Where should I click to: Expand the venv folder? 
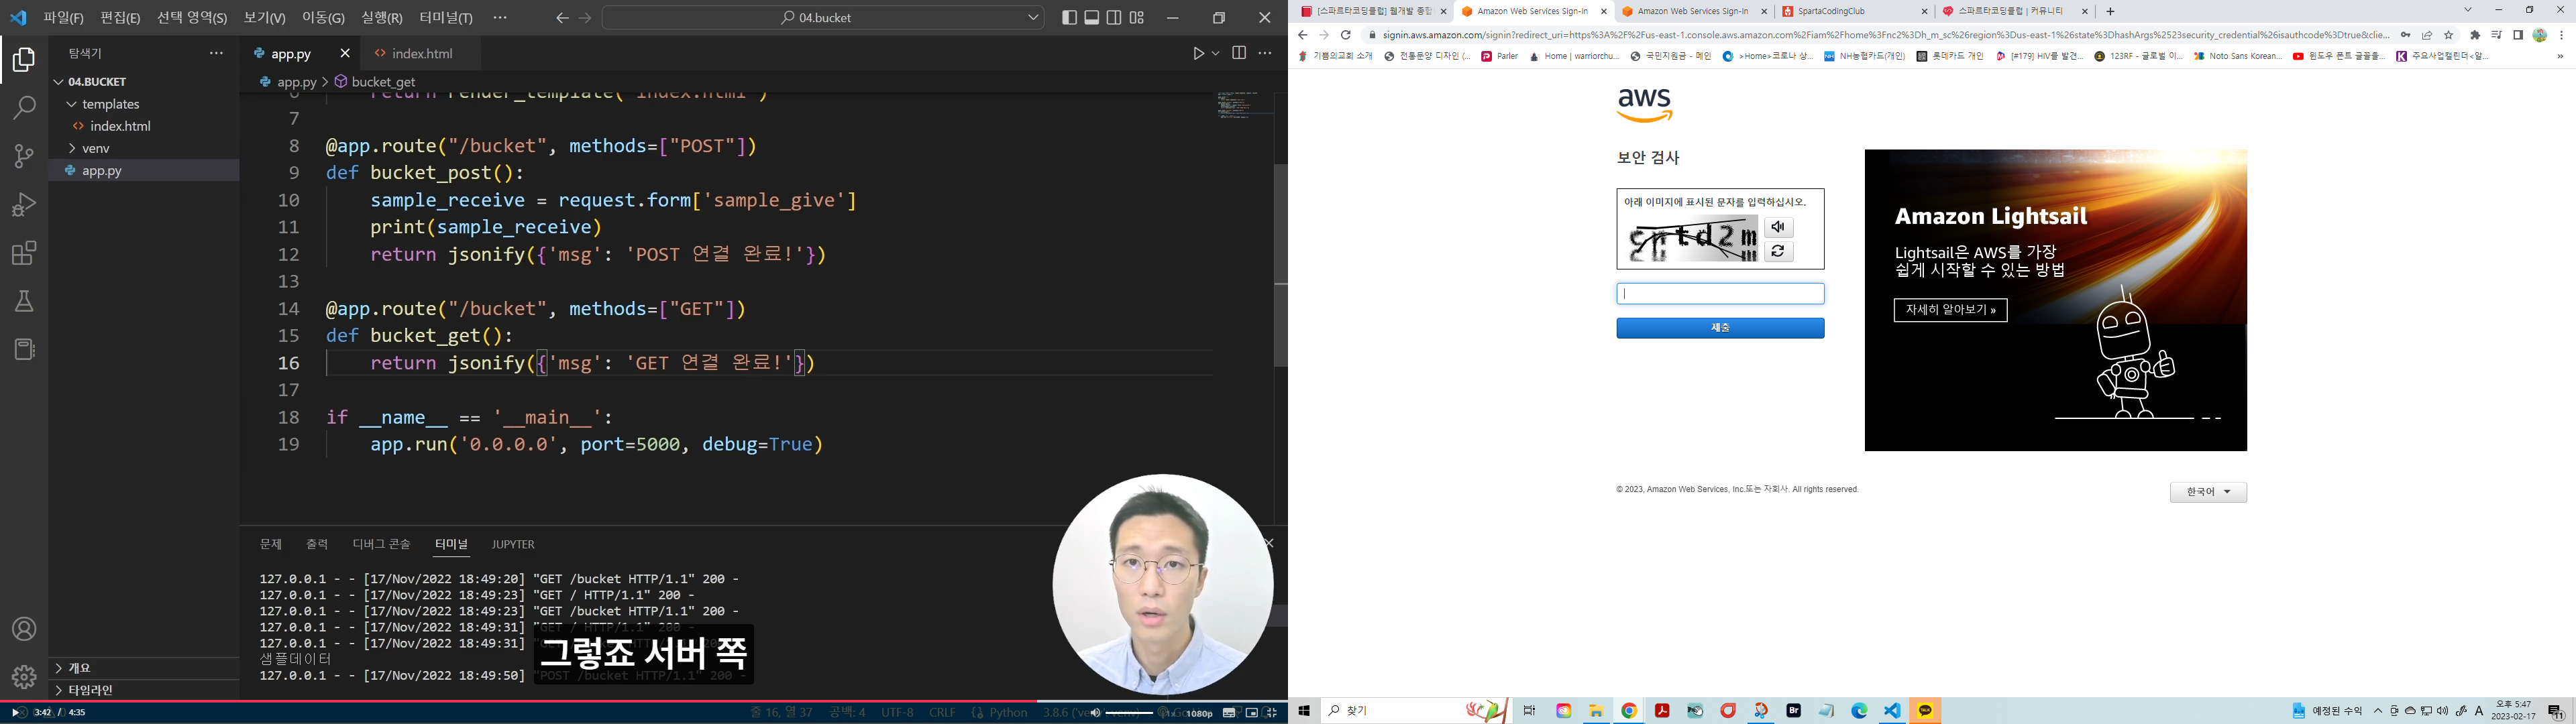click(x=72, y=148)
